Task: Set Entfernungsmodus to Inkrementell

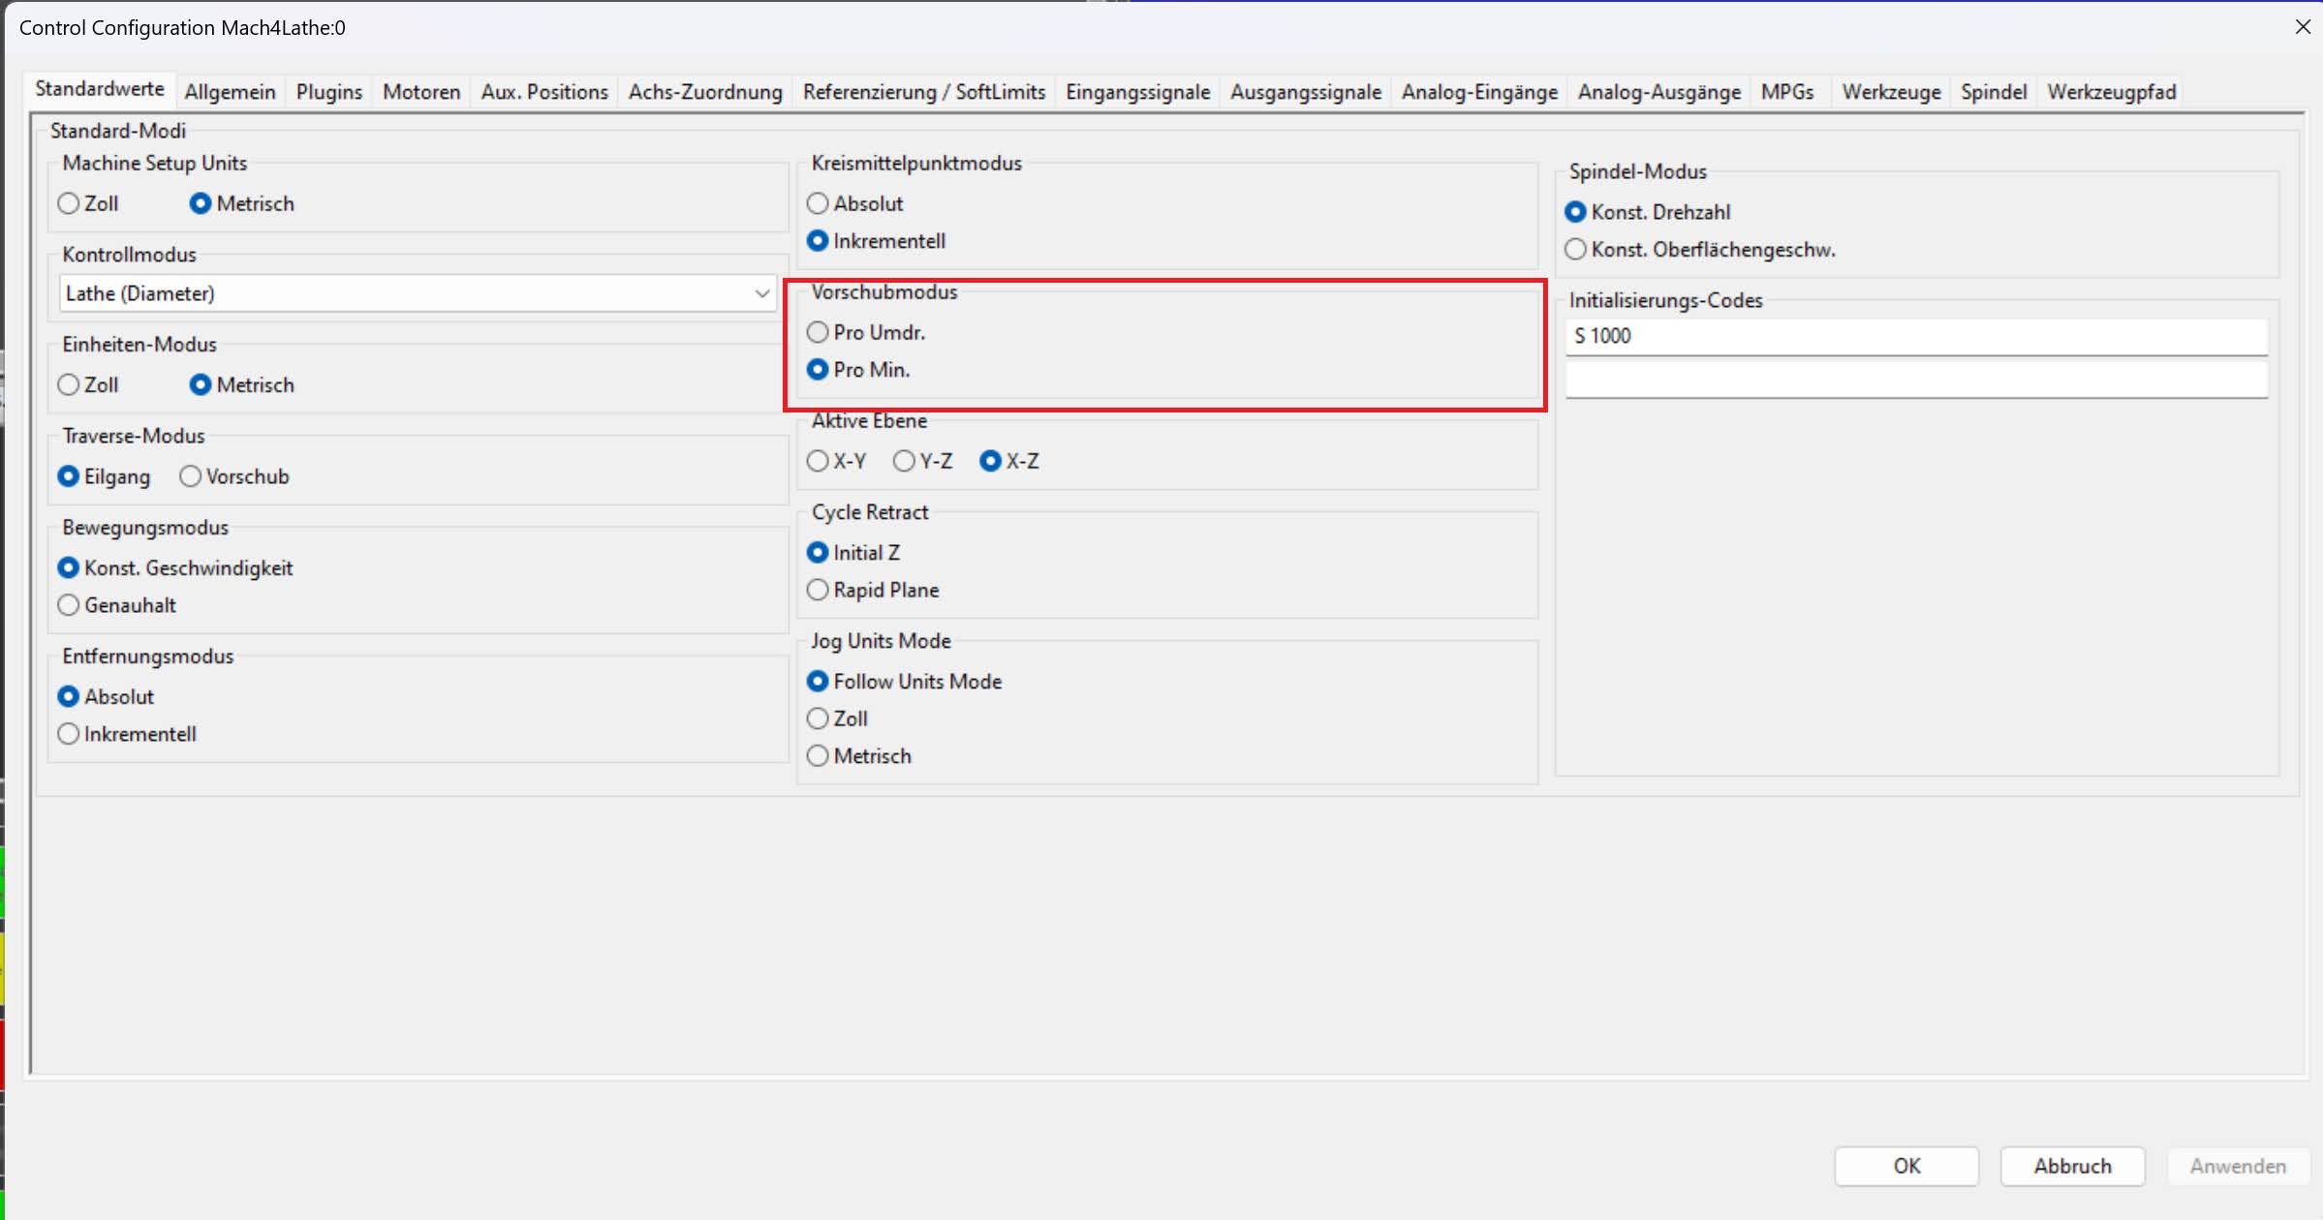Action: coord(127,734)
